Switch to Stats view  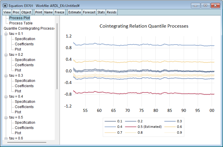click(x=101, y=12)
